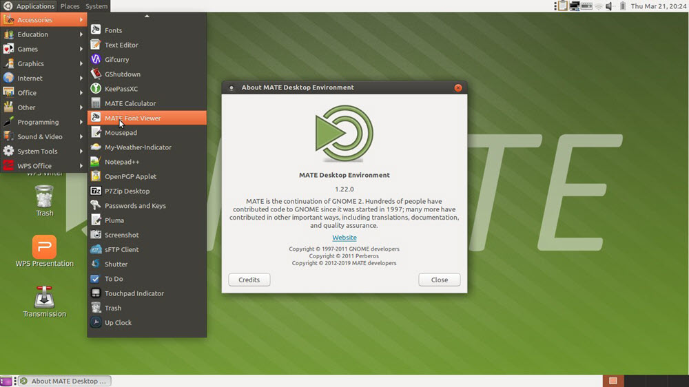Open the clipboard icon in system tray
689x387 pixels.
562,6
